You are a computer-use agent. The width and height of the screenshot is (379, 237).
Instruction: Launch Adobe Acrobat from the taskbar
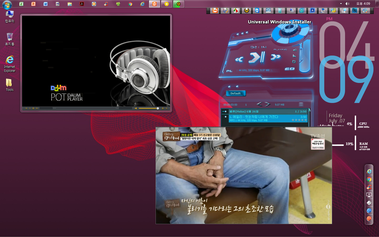(x=82, y=4)
